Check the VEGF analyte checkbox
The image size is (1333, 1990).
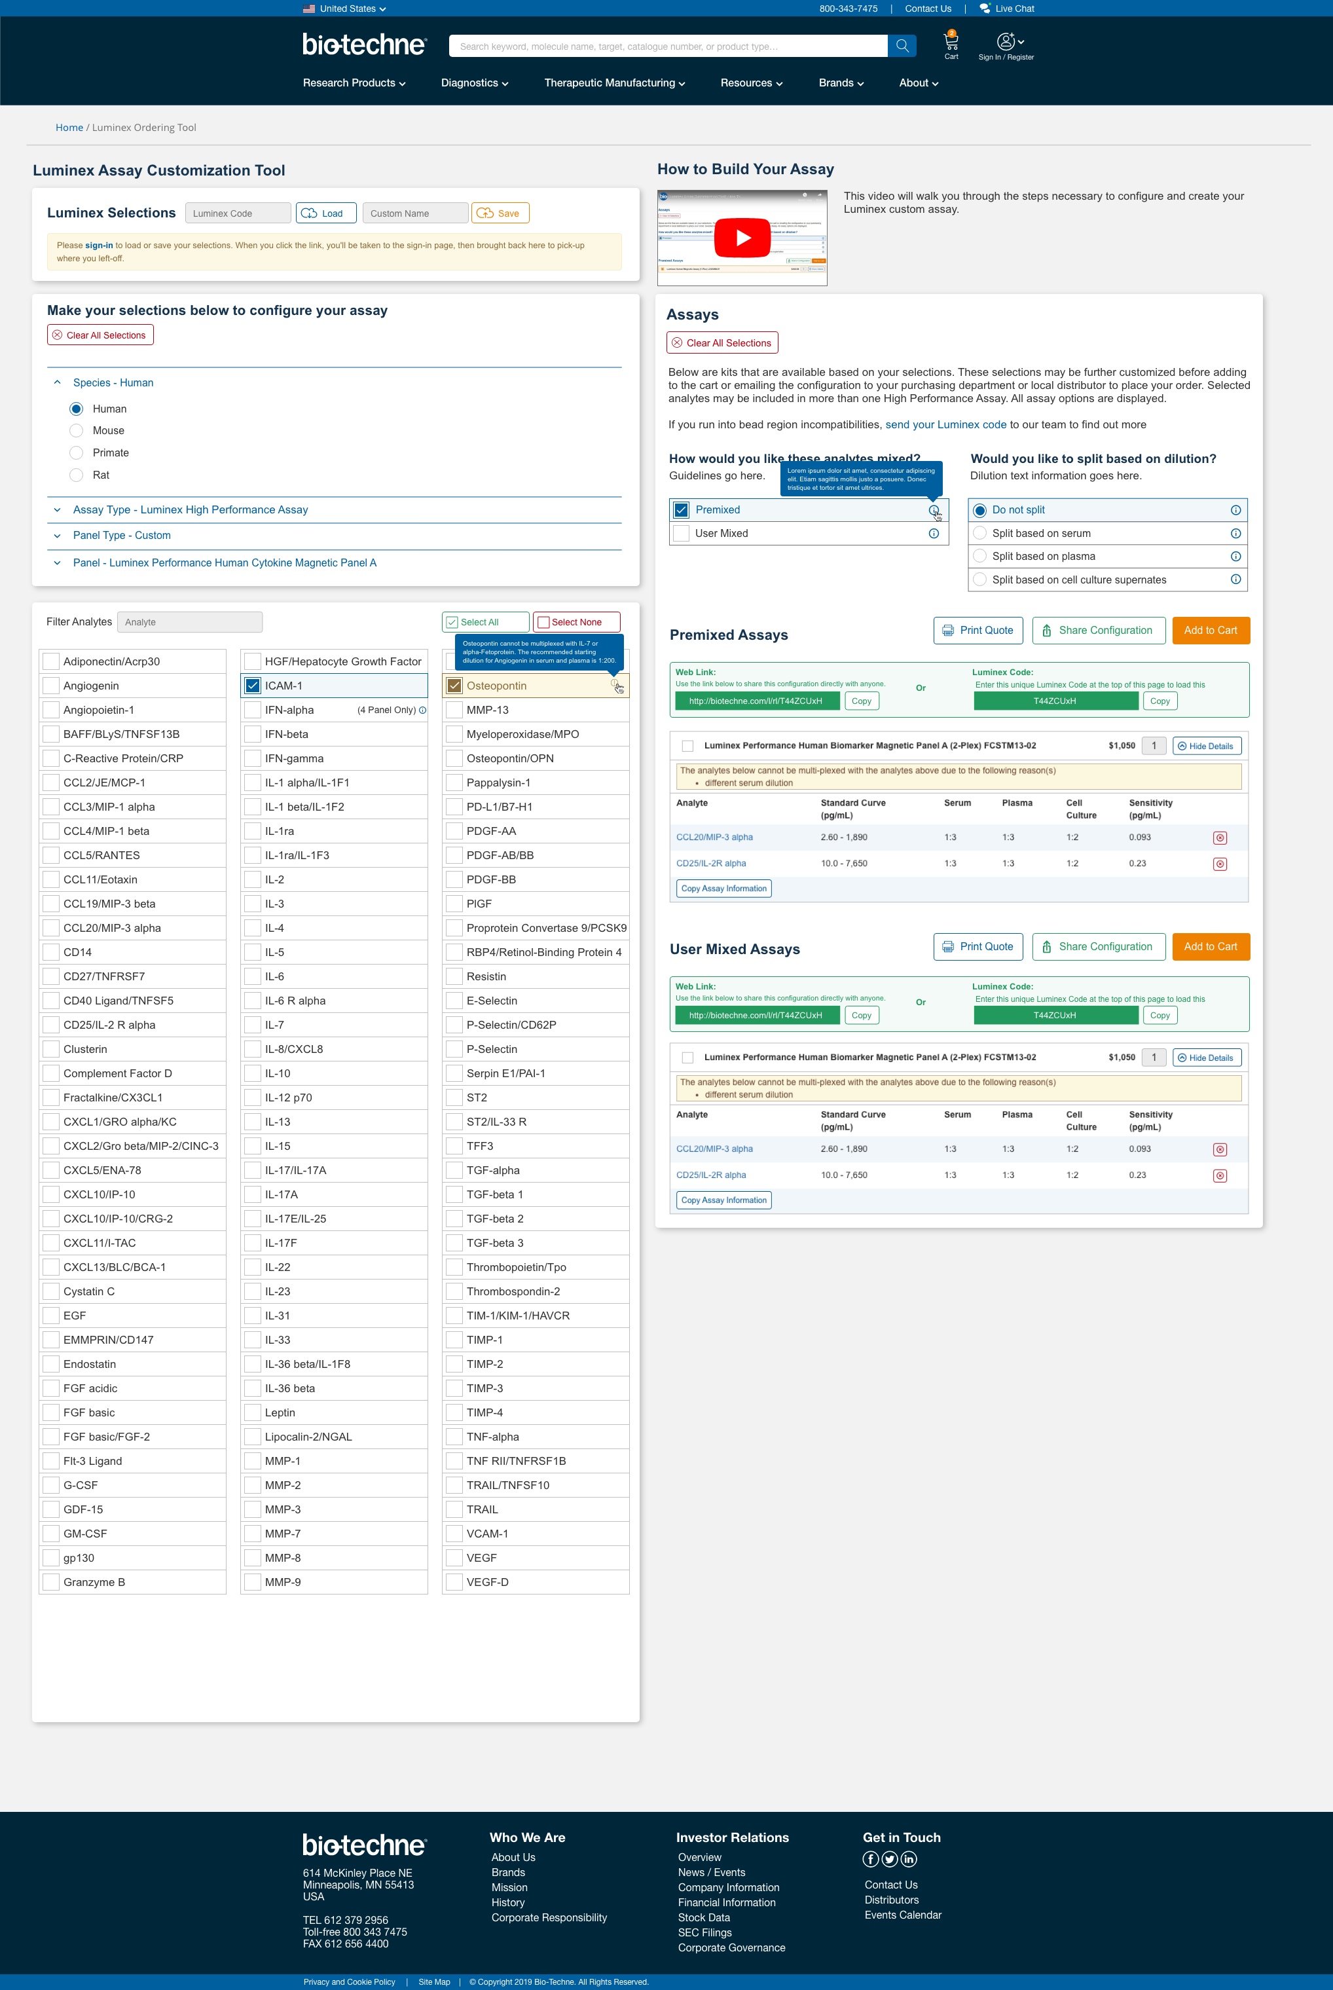(454, 1558)
